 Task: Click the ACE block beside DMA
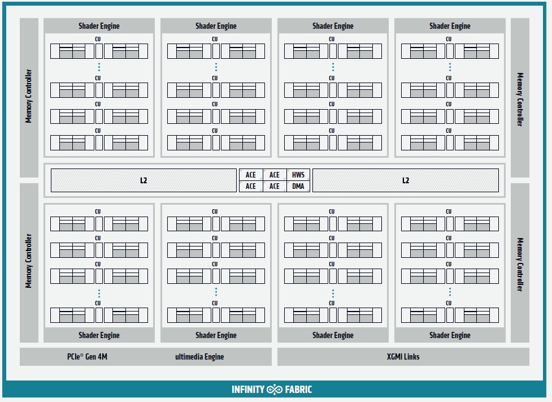(x=275, y=186)
